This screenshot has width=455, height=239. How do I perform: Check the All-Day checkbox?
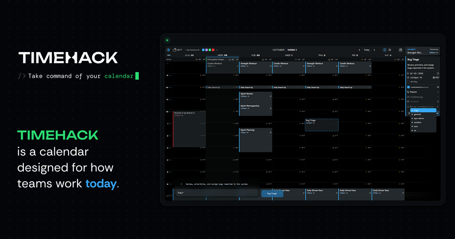pyautogui.click(x=408, y=82)
